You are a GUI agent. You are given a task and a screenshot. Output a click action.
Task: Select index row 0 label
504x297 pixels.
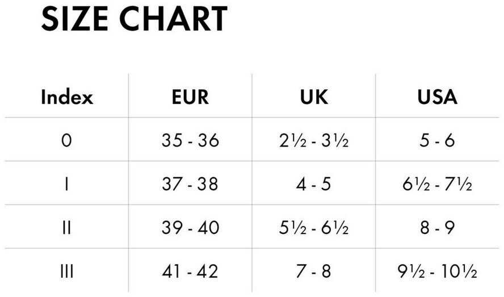tap(66, 140)
